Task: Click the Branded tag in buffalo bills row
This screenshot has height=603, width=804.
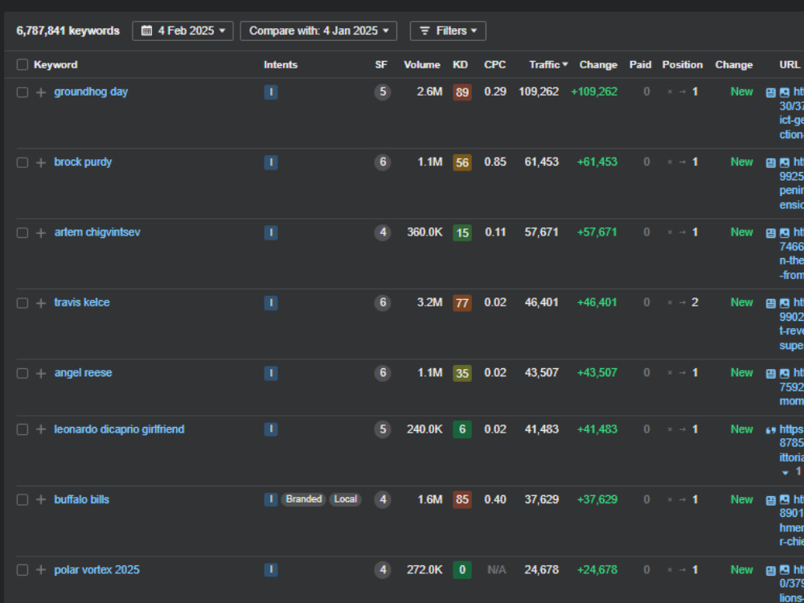Action: click(x=304, y=499)
